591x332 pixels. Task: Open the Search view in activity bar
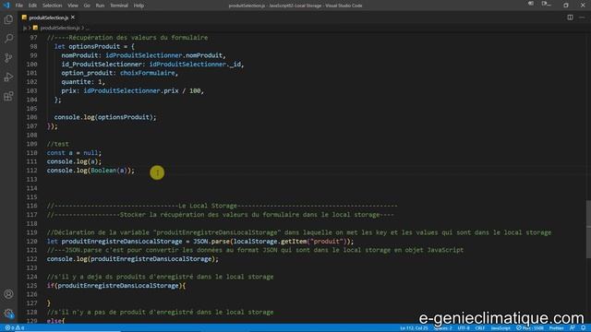8,39
